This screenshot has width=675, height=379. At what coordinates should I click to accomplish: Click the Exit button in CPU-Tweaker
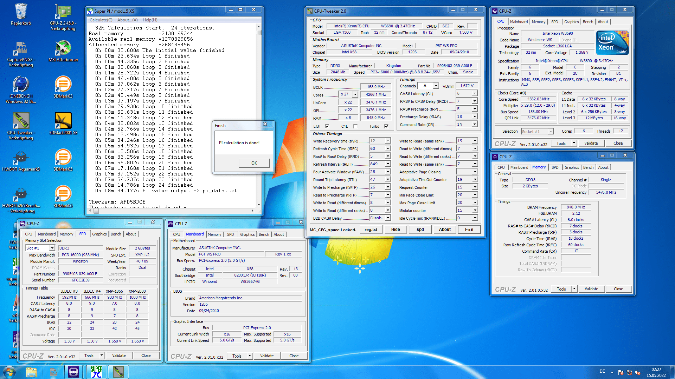coord(469,230)
